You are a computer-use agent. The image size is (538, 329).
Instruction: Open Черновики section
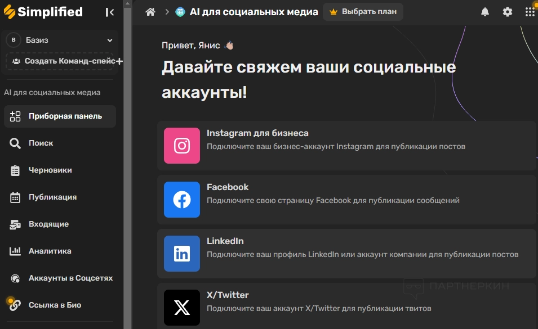click(50, 170)
